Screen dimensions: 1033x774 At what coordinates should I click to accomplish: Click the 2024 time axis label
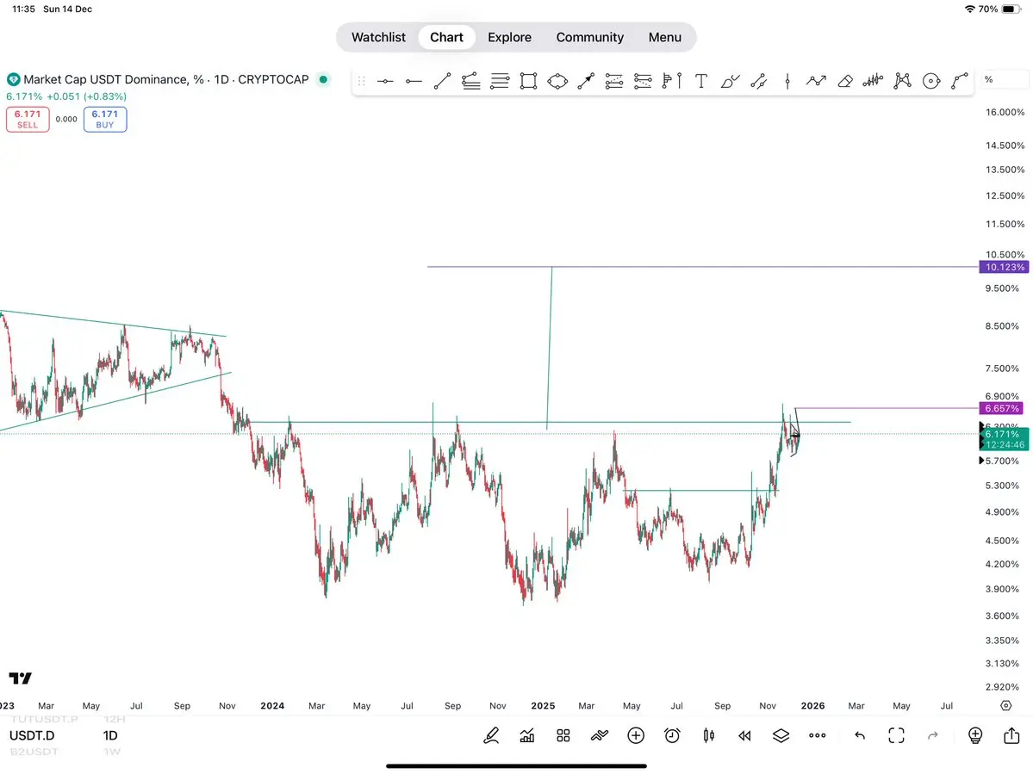click(272, 705)
